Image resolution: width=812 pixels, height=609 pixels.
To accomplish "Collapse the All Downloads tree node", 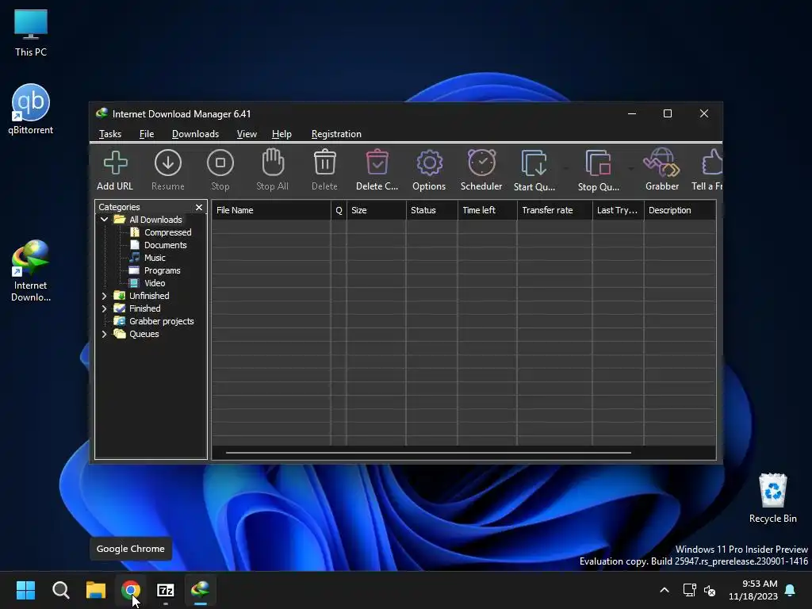I will 104,220.
